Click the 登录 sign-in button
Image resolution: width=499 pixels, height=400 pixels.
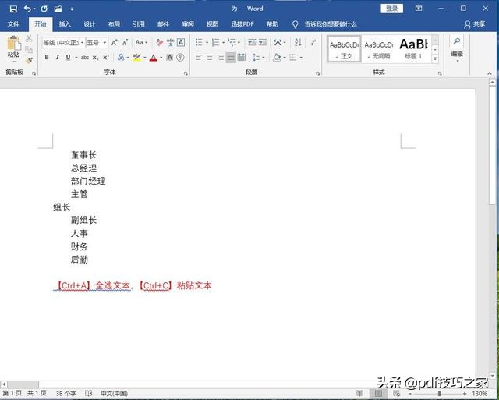[391, 9]
